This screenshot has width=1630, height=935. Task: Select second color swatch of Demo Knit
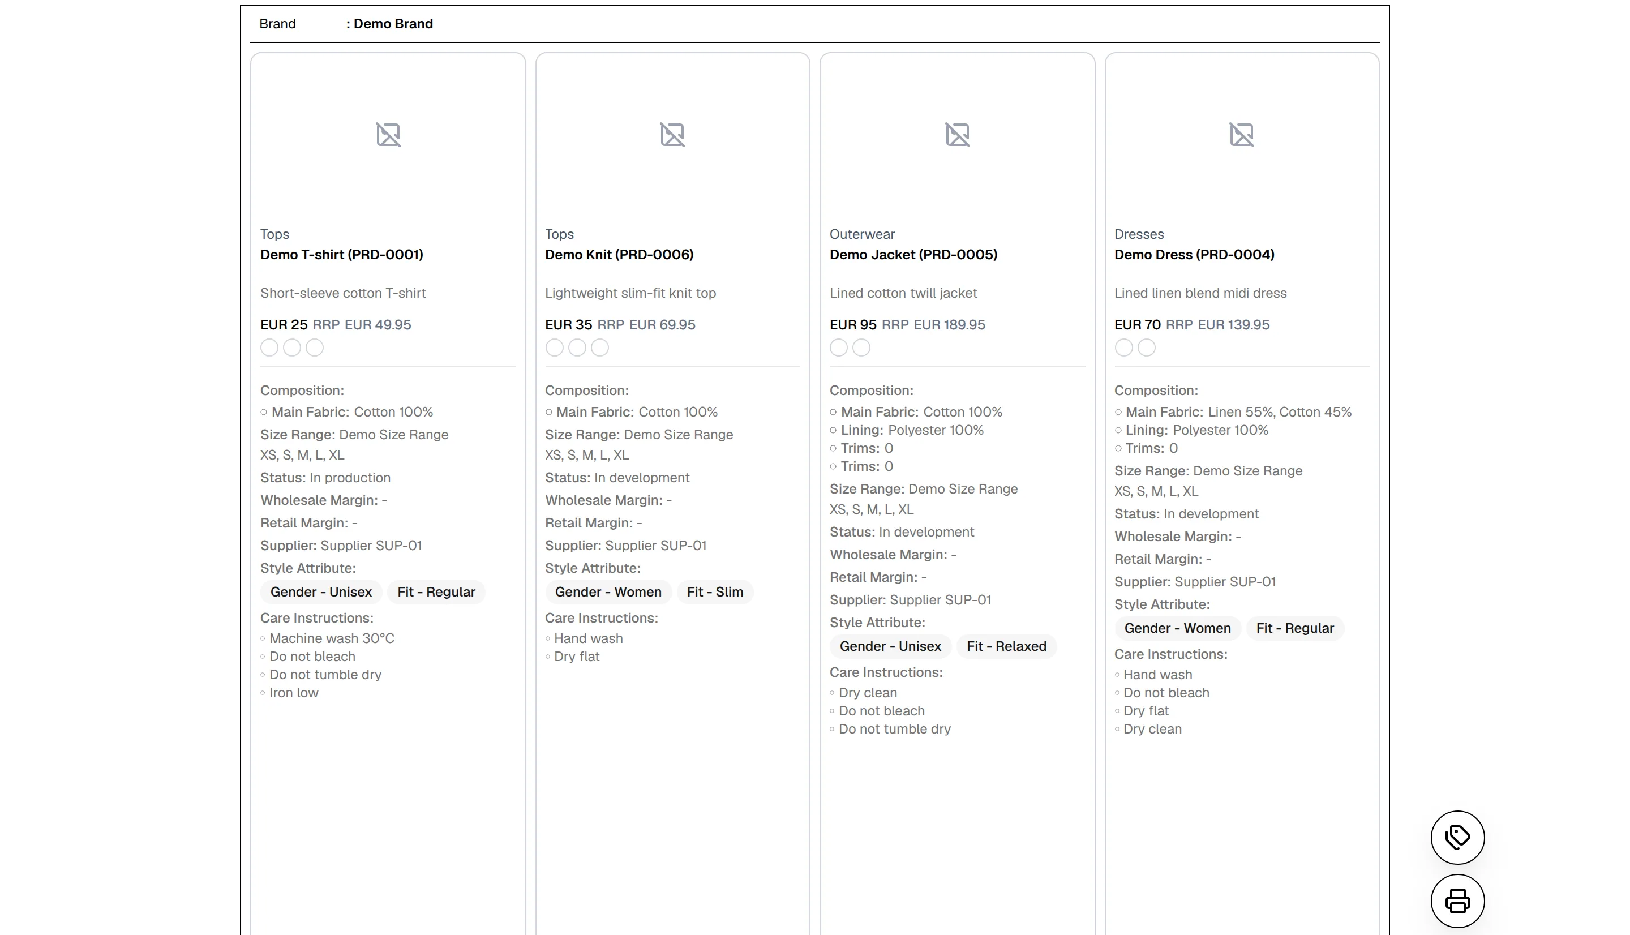[577, 348]
